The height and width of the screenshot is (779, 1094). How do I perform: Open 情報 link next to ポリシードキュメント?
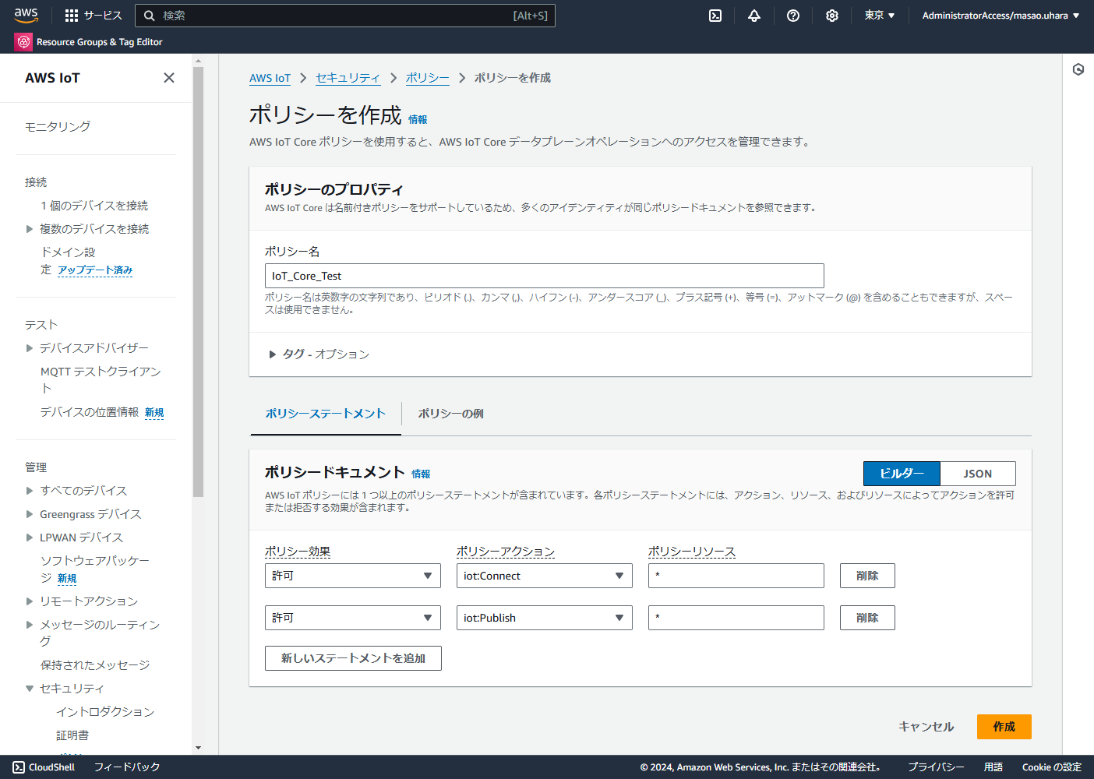[421, 474]
